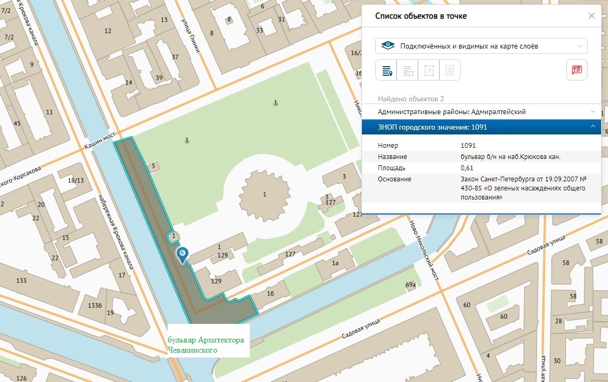Image resolution: width=608 pixels, height=382 pixels.
Task: Close the object list panel
Action: [591, 16]
